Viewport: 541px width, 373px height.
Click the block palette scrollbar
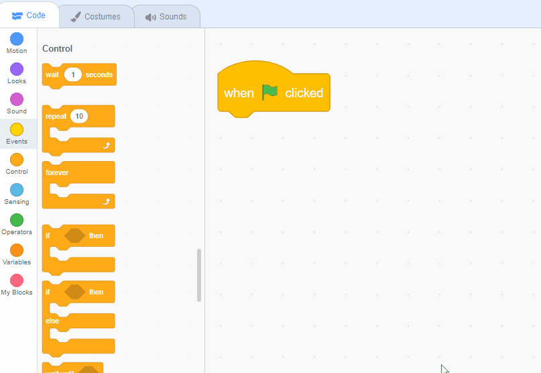coord(199,275)
